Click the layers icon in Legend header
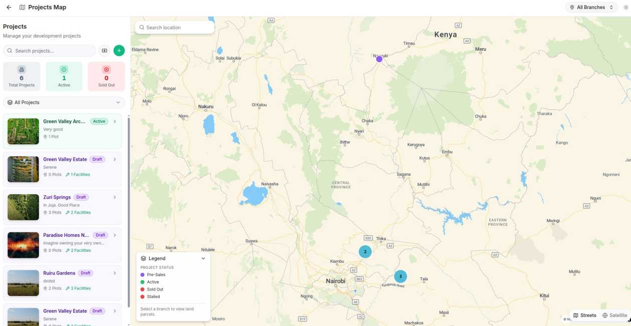The height and width of the screenshot is (326, 631). coord(144,258)
